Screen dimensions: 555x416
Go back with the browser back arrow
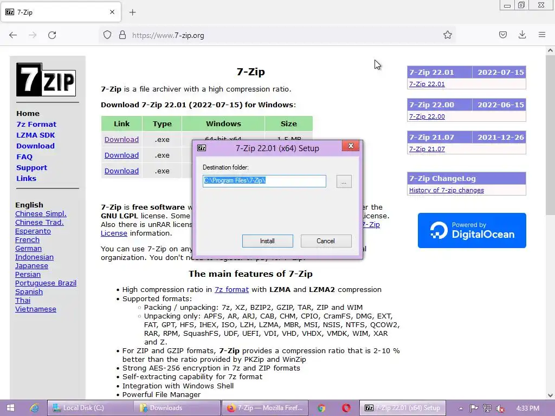coord(13,35)
